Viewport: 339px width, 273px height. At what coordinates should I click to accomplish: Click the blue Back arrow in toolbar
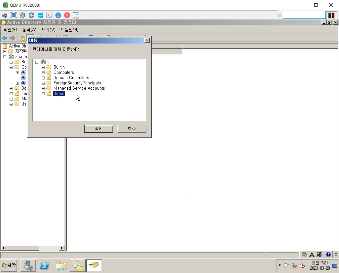(x=5, y=38)
